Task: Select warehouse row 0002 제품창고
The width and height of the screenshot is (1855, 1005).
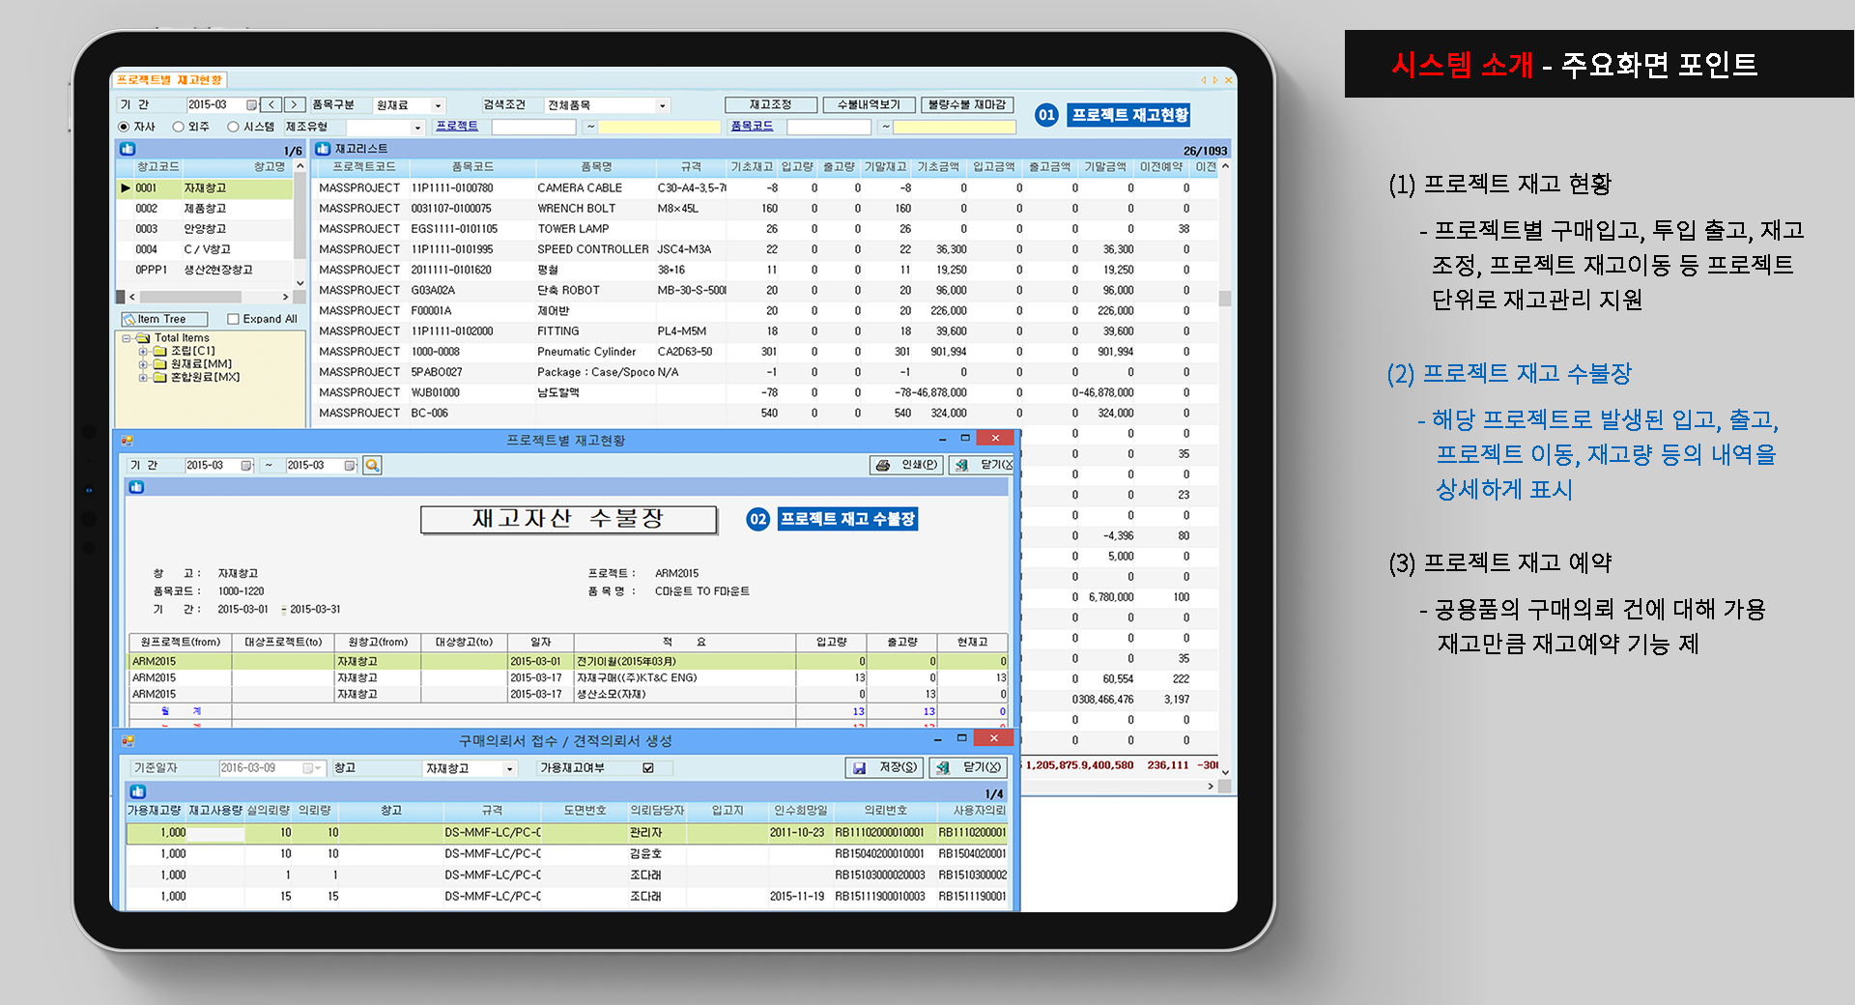Action: point(204,209)
